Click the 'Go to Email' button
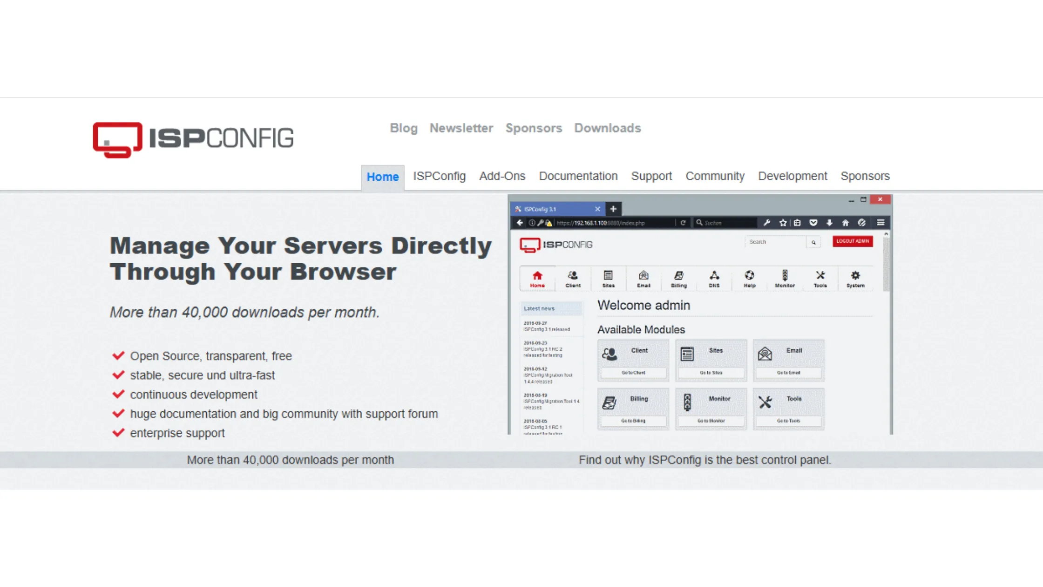The height and width of the screenshot is (587, 1043). coord(789,373)
